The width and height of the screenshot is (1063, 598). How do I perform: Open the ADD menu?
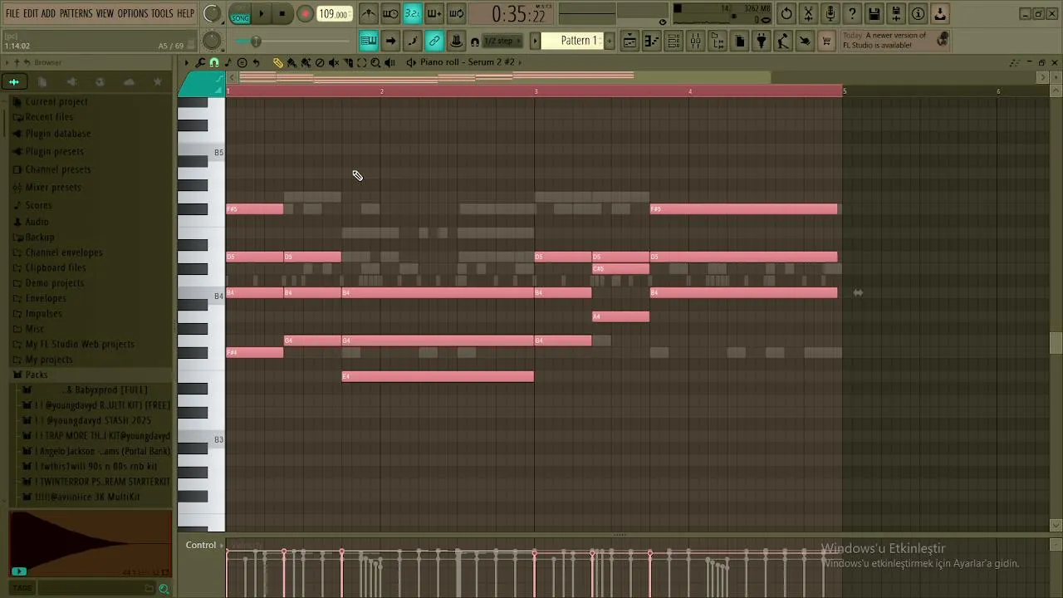click(x=49, y=13)
